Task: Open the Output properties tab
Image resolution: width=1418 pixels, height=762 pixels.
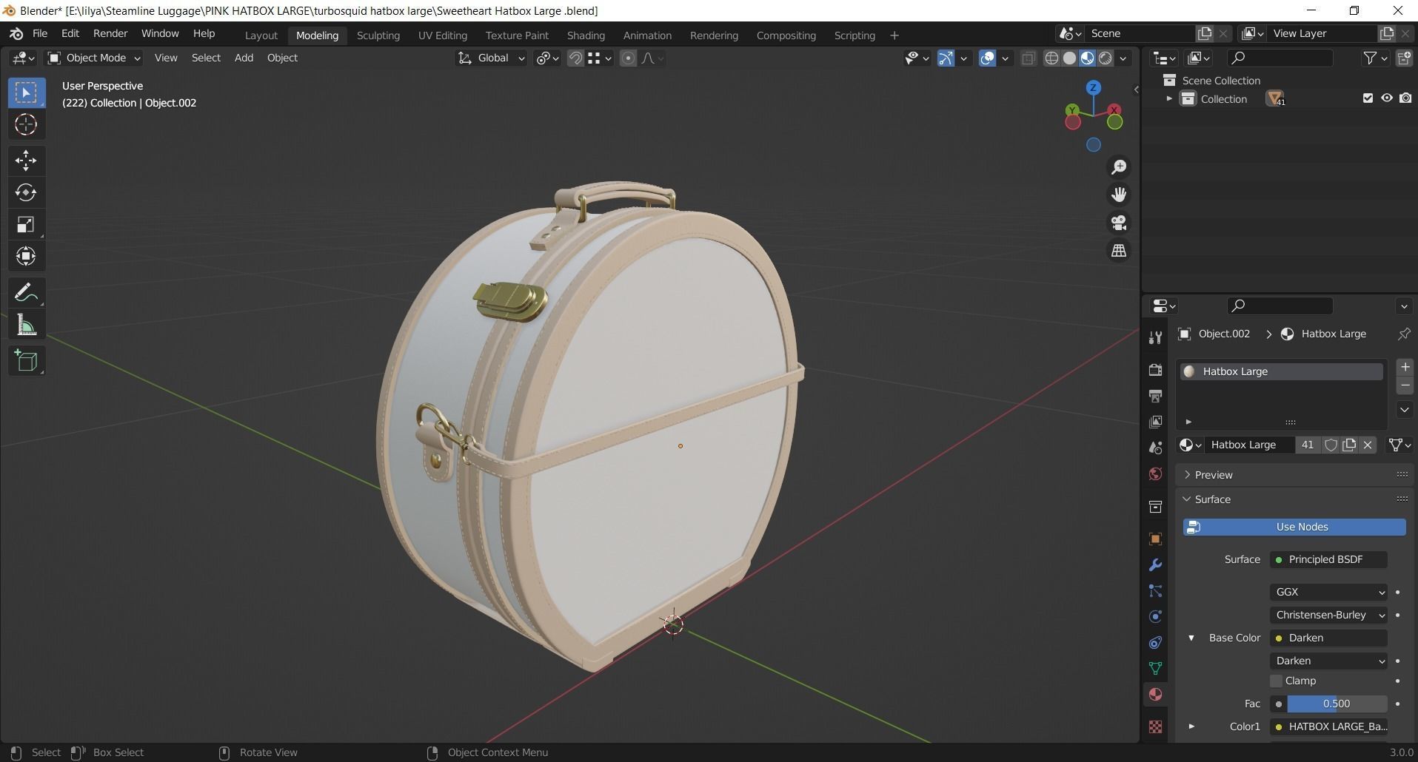Action: tap(1155, 396)
